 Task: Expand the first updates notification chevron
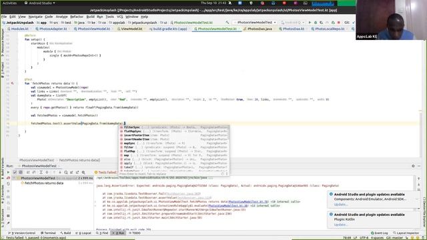pos(416,199)
